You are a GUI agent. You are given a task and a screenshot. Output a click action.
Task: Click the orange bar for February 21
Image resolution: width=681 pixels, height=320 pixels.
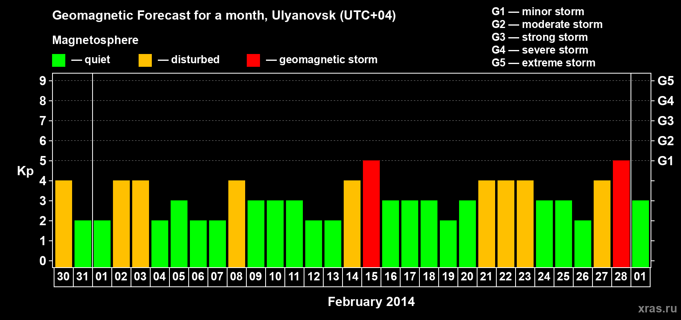click(487, 224)
